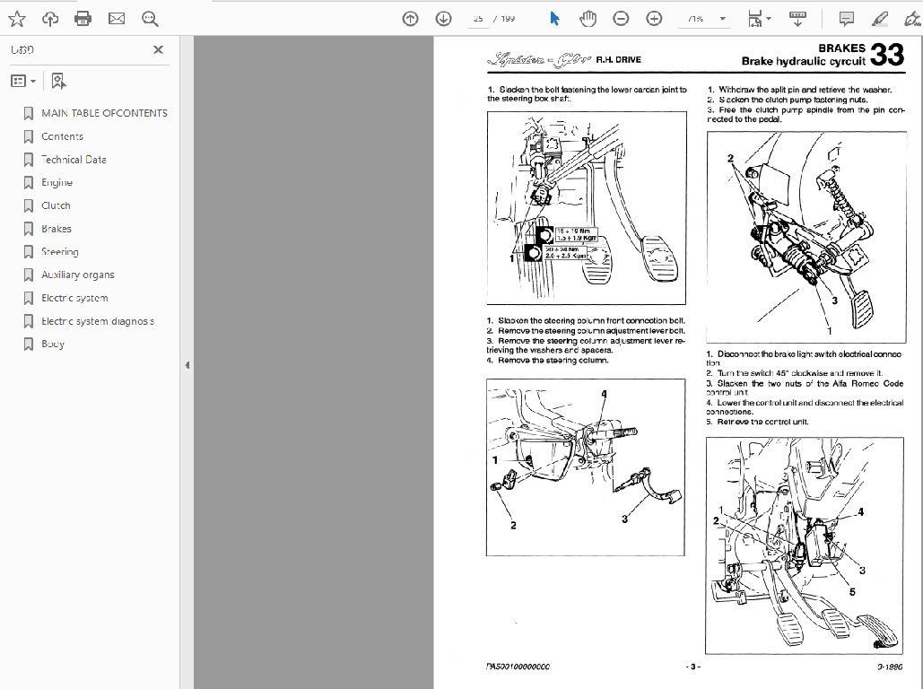923x689 pixels.
Task: Add a comment with speech bubble icon
Action: pyautogui.click(x=847, y=19)
